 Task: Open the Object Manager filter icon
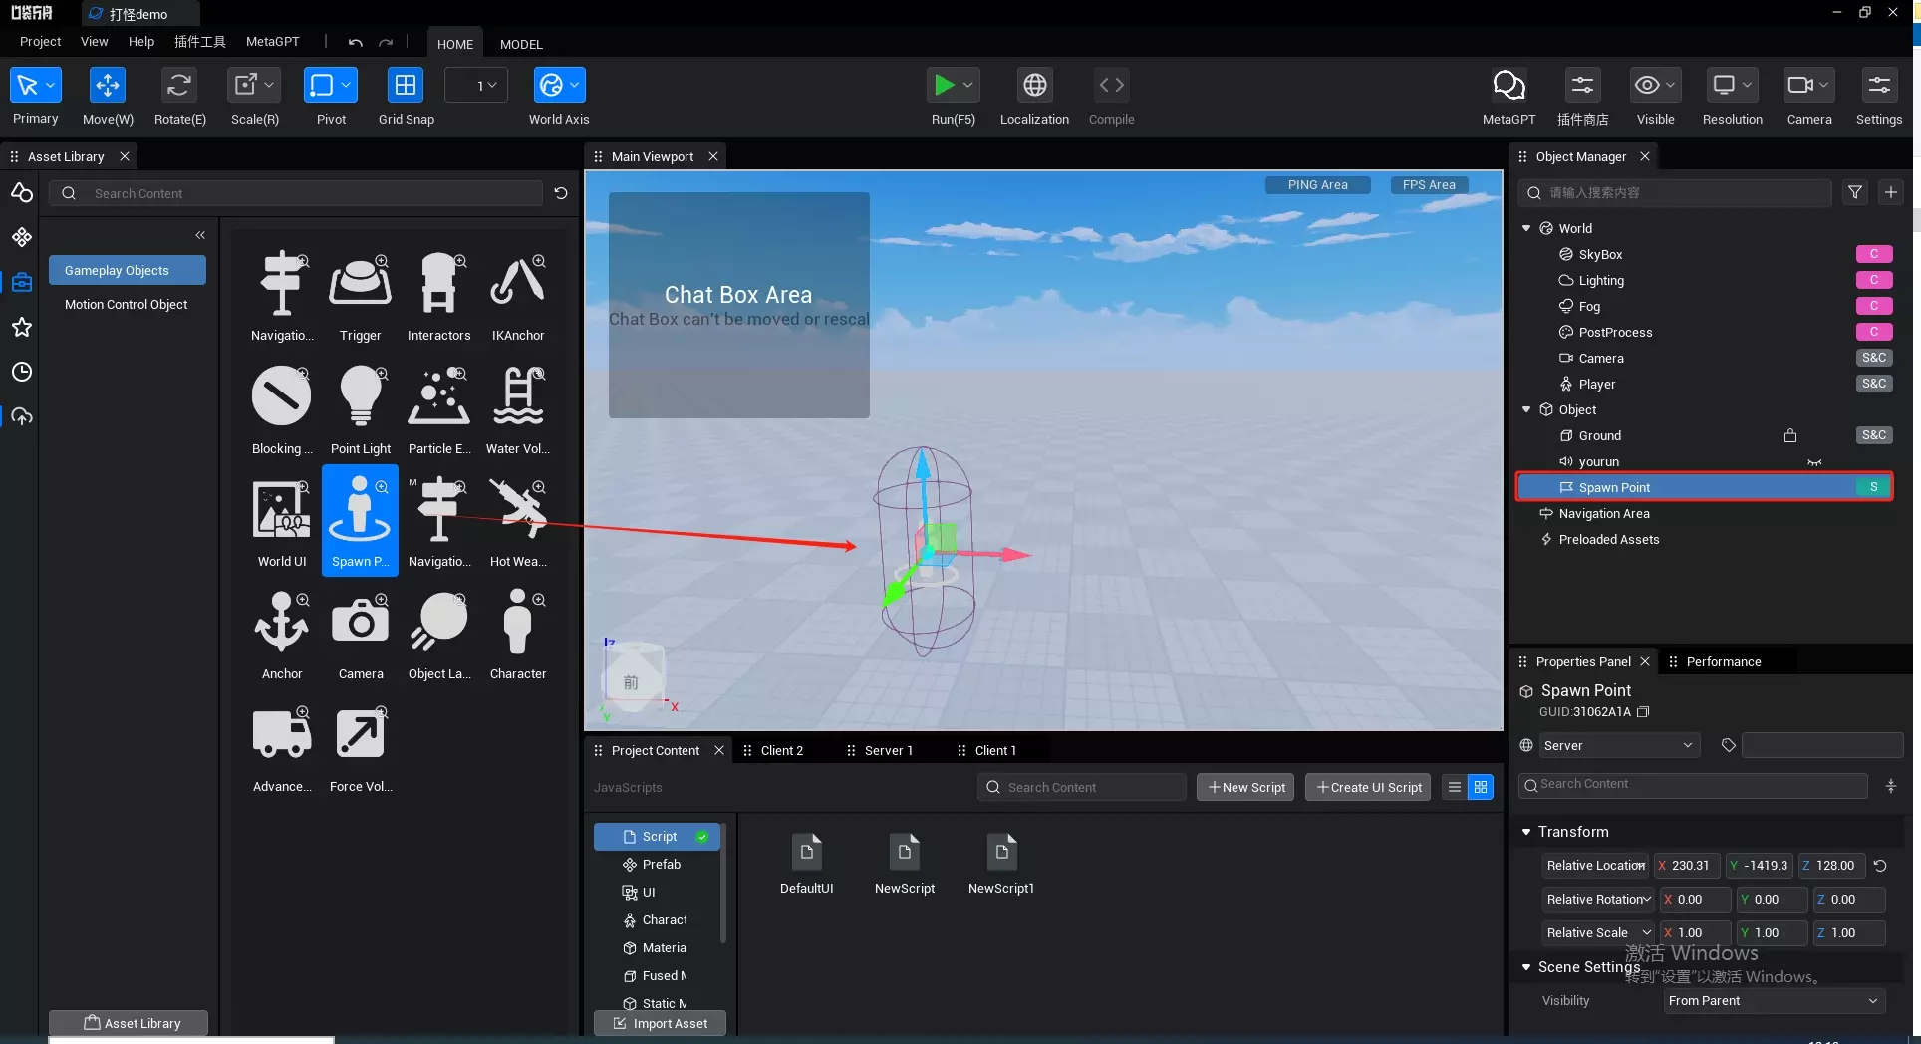[1855, 192]
